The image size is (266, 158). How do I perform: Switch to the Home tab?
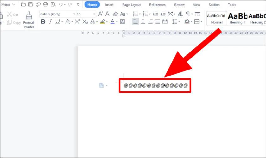[x=92, y=5]
